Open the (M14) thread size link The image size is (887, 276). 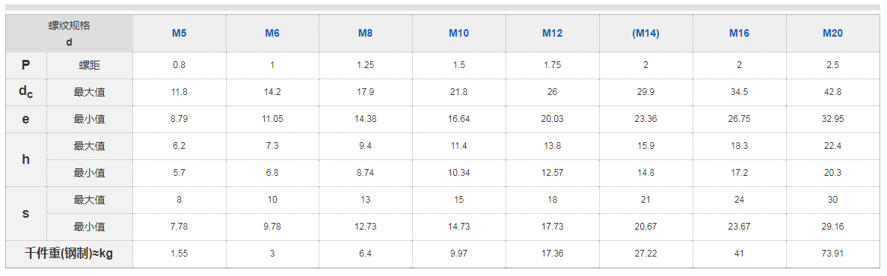point(645,34)
